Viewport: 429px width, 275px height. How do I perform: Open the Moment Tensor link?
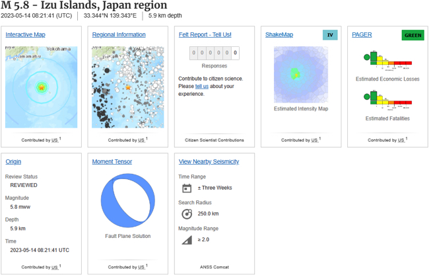[x=112, y=162]
